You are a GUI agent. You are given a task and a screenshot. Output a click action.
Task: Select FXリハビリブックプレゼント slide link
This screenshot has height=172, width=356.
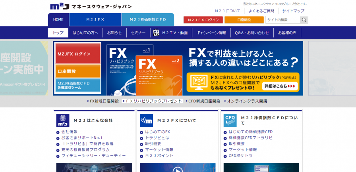pyautogui.click(x=152, y=101)
